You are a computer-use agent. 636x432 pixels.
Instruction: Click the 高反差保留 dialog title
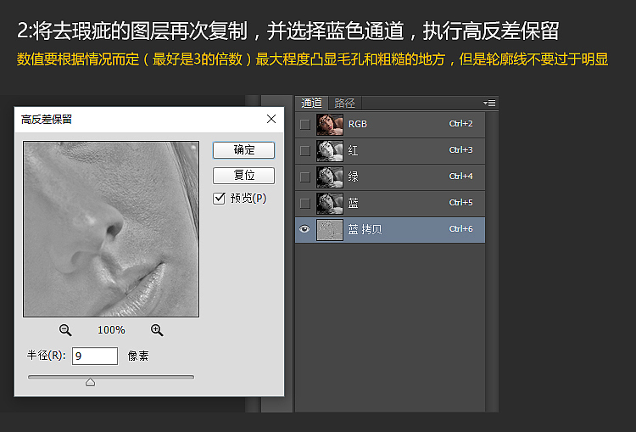point(47,120)
